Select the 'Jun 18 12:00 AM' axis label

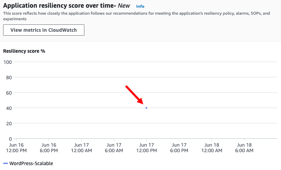(212, 148)
